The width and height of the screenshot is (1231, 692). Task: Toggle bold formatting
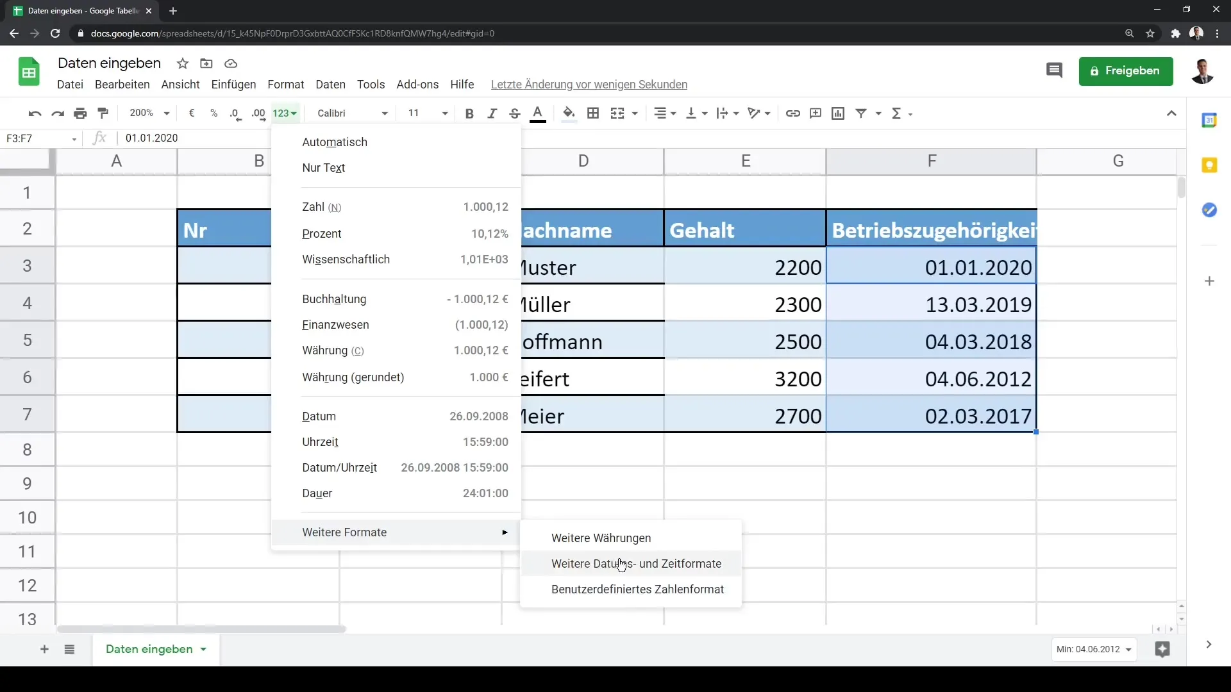[x=469, y=113]
